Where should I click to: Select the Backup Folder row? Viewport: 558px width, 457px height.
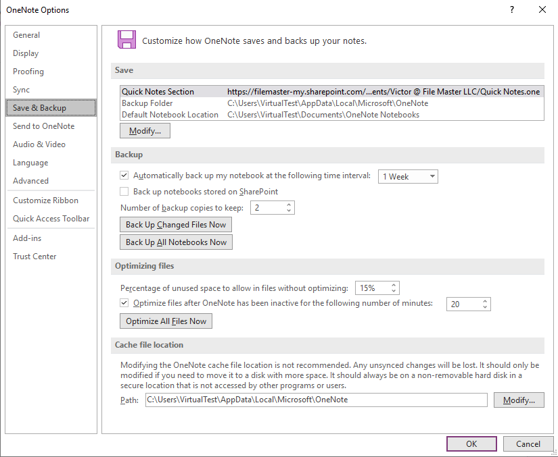click(x=331, y=103)
